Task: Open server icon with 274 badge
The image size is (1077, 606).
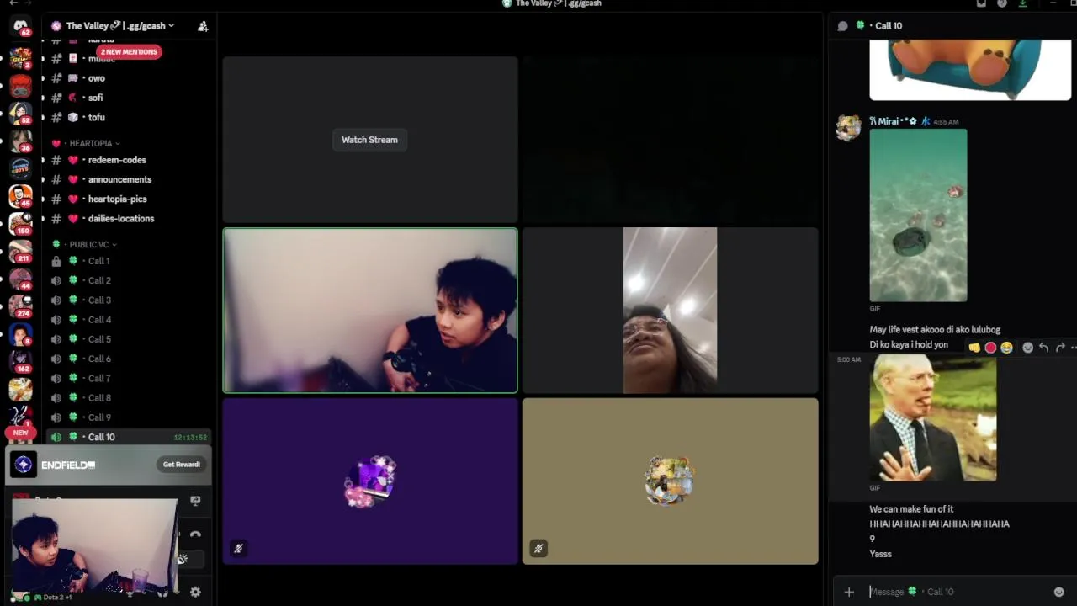Action: [20, 306]
